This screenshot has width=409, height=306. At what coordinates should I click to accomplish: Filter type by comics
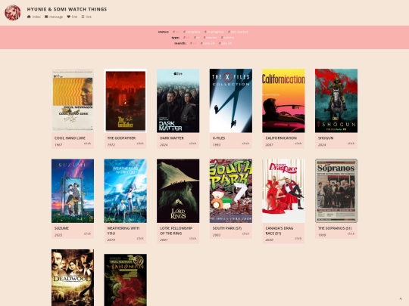click(x=227, y=38)
